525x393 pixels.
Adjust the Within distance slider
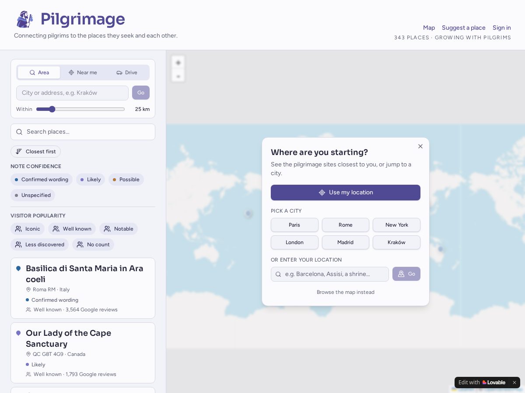click(x=80, y=109)
